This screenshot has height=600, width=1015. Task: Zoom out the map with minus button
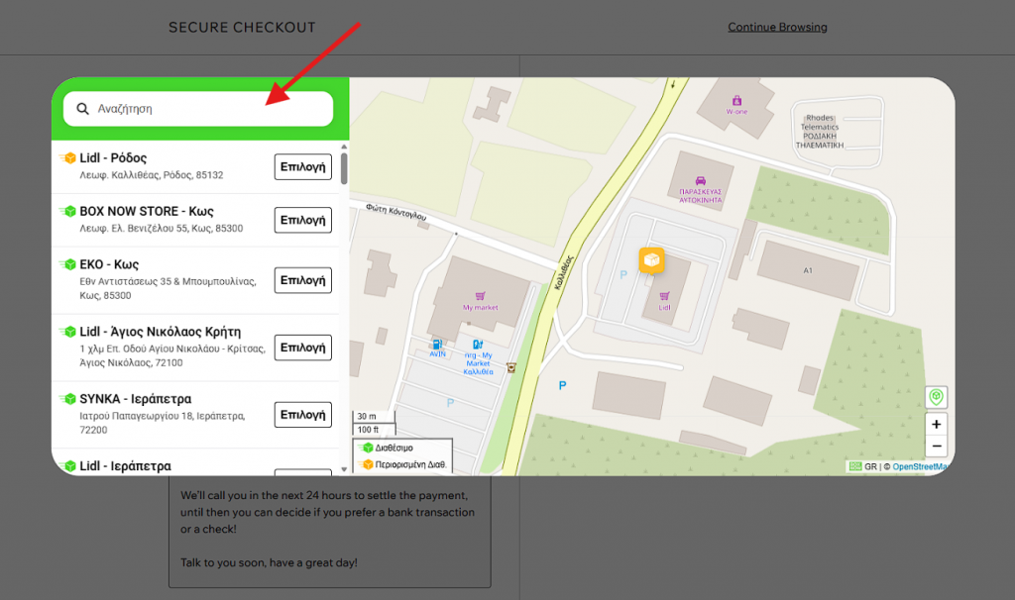click(936, 447)
